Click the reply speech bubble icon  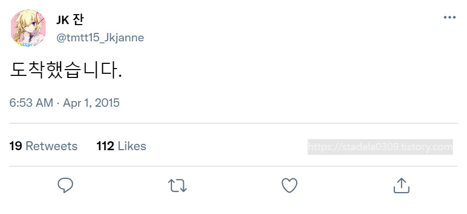click(65, 185)
